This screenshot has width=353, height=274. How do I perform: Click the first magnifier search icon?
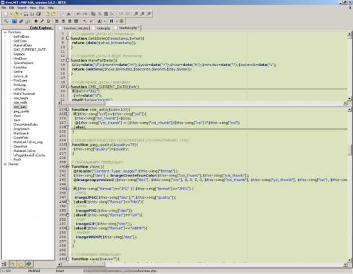(x=136, y=14)
